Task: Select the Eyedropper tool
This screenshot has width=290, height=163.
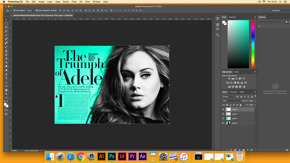Action: [x=6, y=39]
